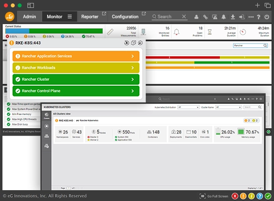This screenshot has width=274, height=201.
Task: Open the Admin tab
Action: click(x=29, y=17)
